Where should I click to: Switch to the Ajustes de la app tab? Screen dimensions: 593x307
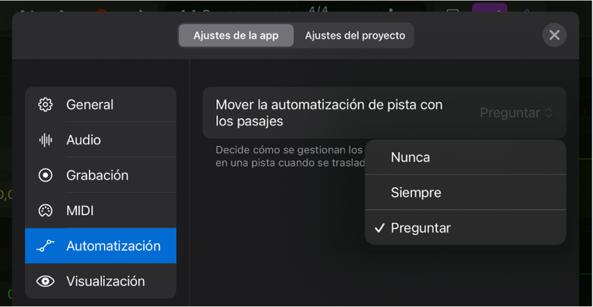click(236, 35)
